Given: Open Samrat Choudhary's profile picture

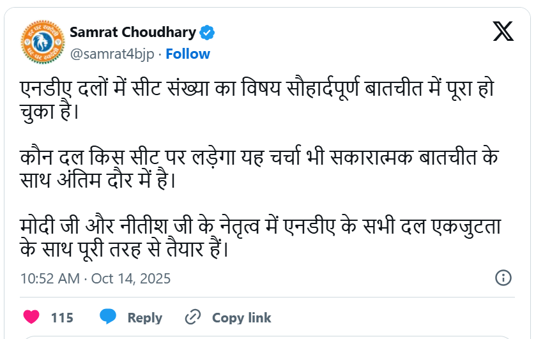Looking at the screenshot, I should click(x=41, y=41).
